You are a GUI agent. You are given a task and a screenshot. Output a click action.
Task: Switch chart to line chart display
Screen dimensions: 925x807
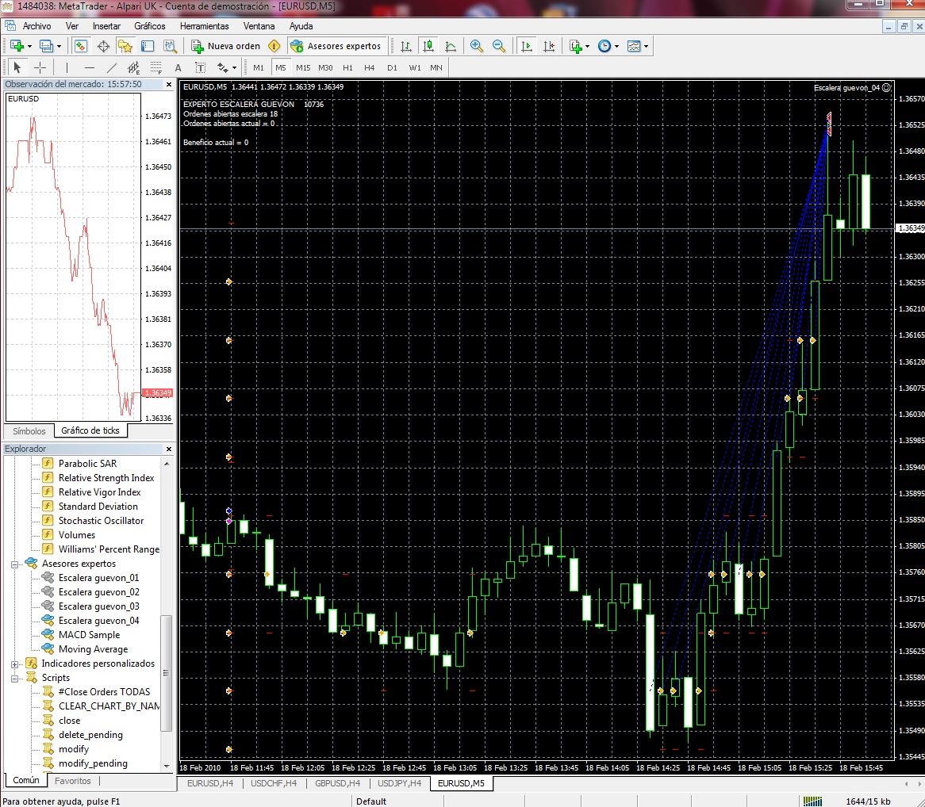[451, 46]
